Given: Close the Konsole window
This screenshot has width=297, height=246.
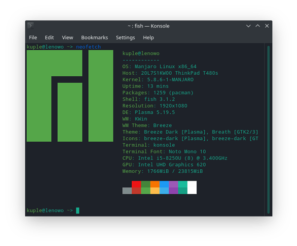Looking at the screenshot, I should (x=267, y=26).
